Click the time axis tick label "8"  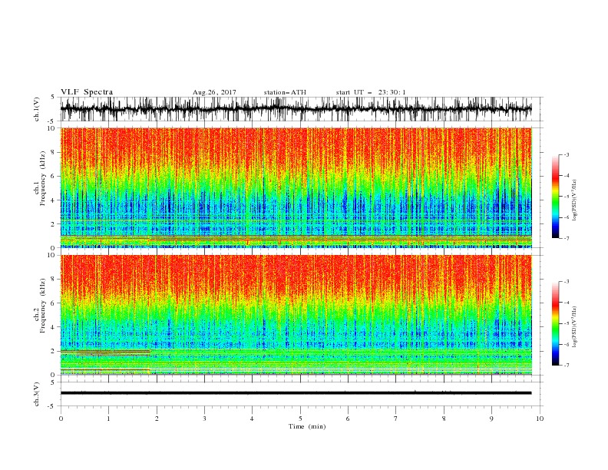click(x=444, y=419)
